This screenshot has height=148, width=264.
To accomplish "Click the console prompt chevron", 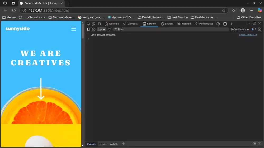I will pyautogui.click(x=88, y=39).
